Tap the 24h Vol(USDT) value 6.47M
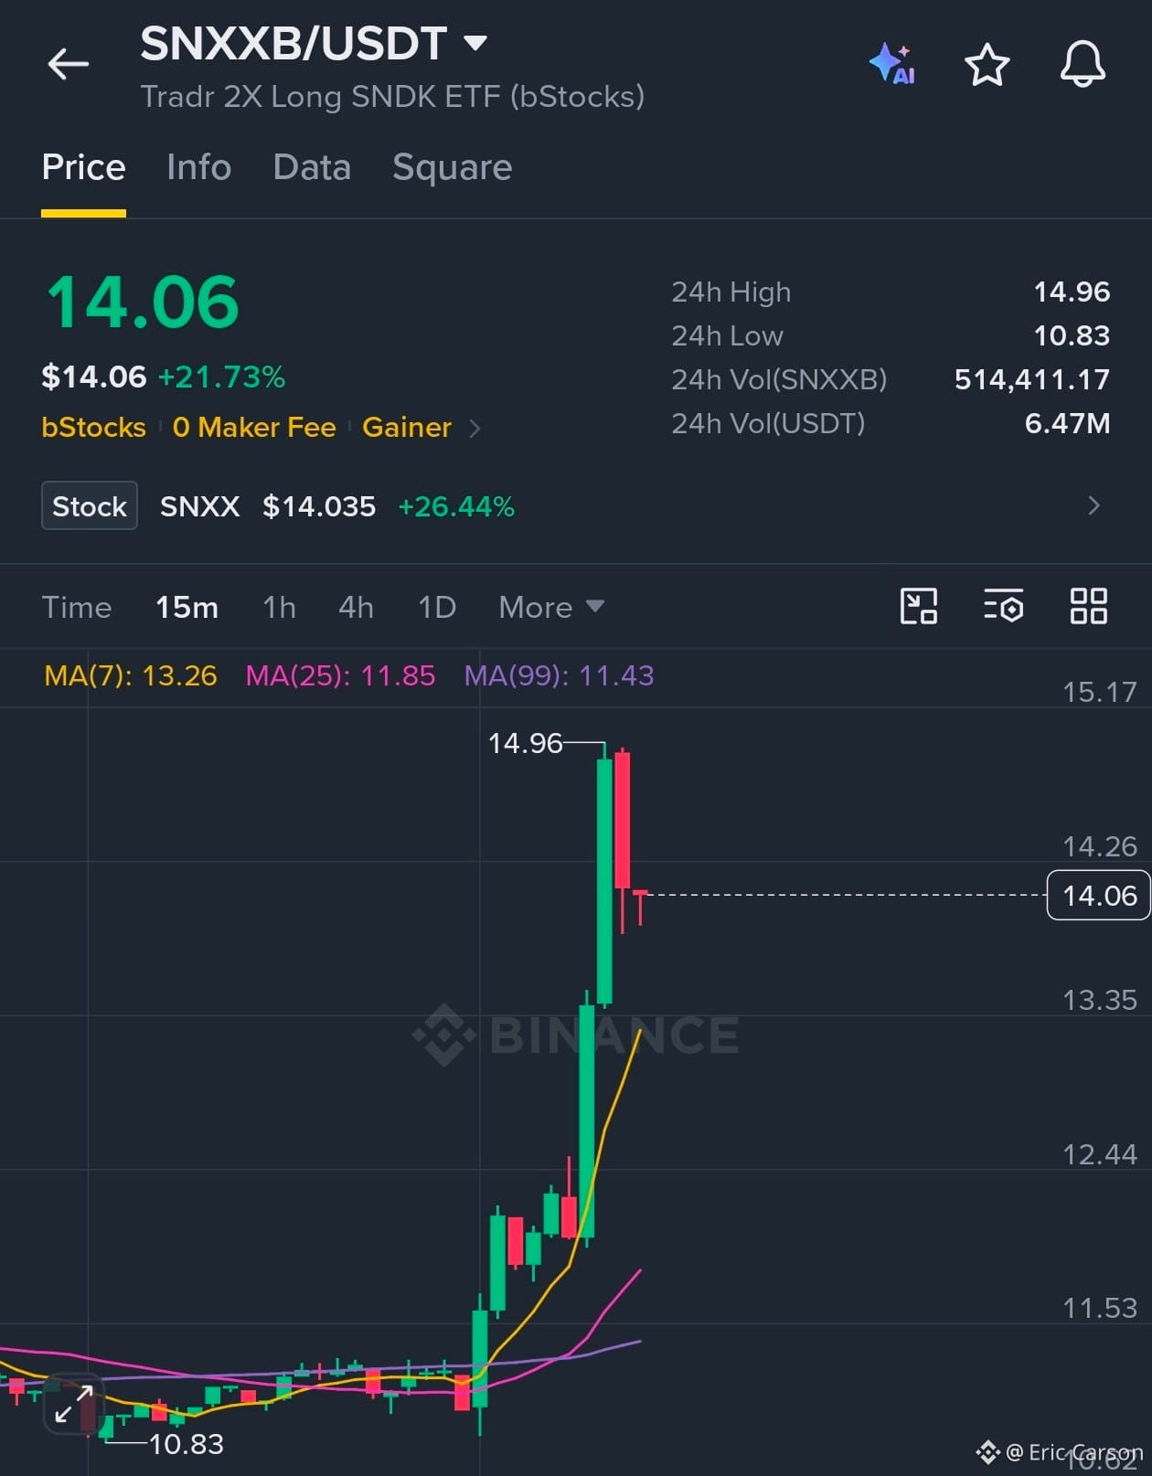The width and height of the screenshot is (1152, 1476). point(1067,423)
